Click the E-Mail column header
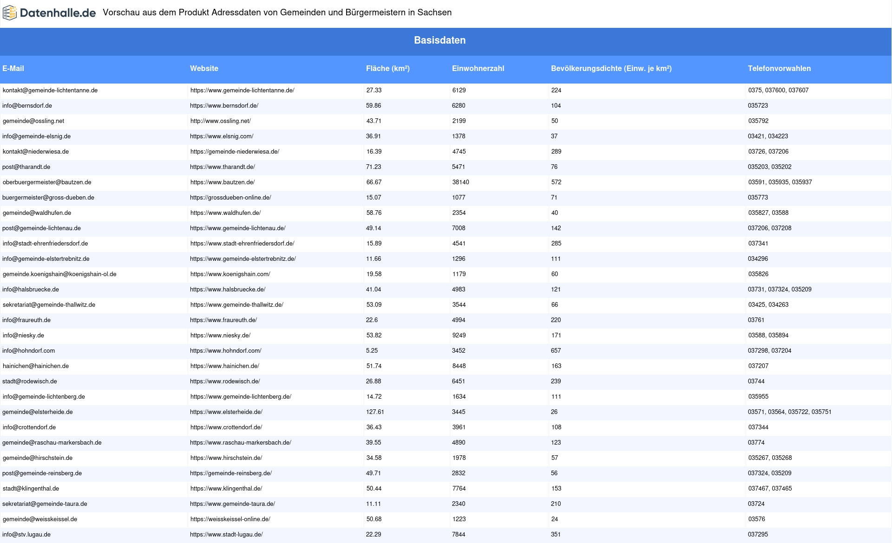 (x=13, y=69)
